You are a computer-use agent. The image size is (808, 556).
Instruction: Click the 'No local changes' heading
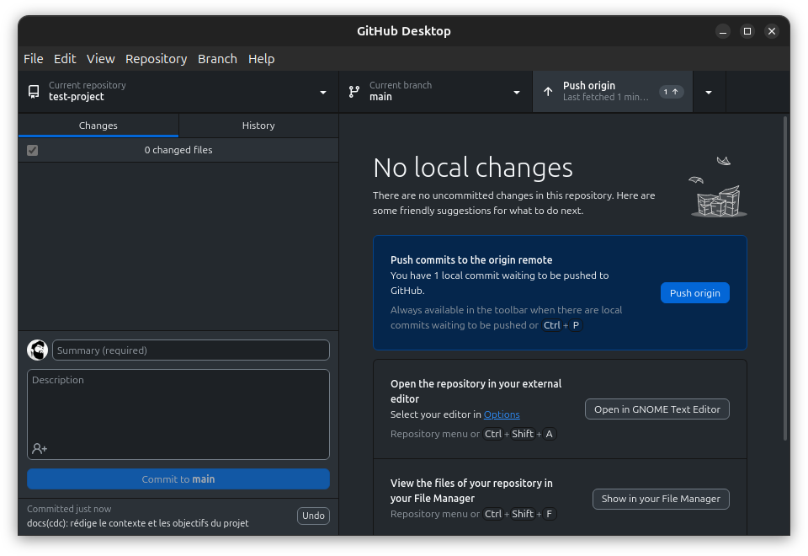pos(472,168)
